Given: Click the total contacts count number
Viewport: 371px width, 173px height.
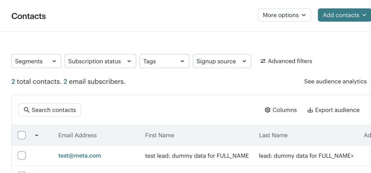Looking at the screenshot, I should coord(13,81).
